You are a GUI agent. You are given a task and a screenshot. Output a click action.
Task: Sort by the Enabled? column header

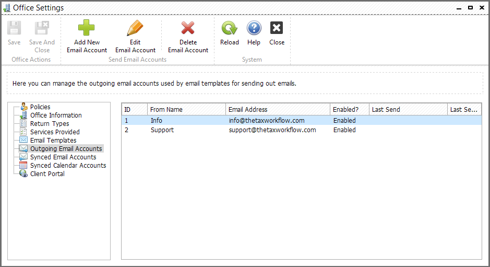coord(350,109)
